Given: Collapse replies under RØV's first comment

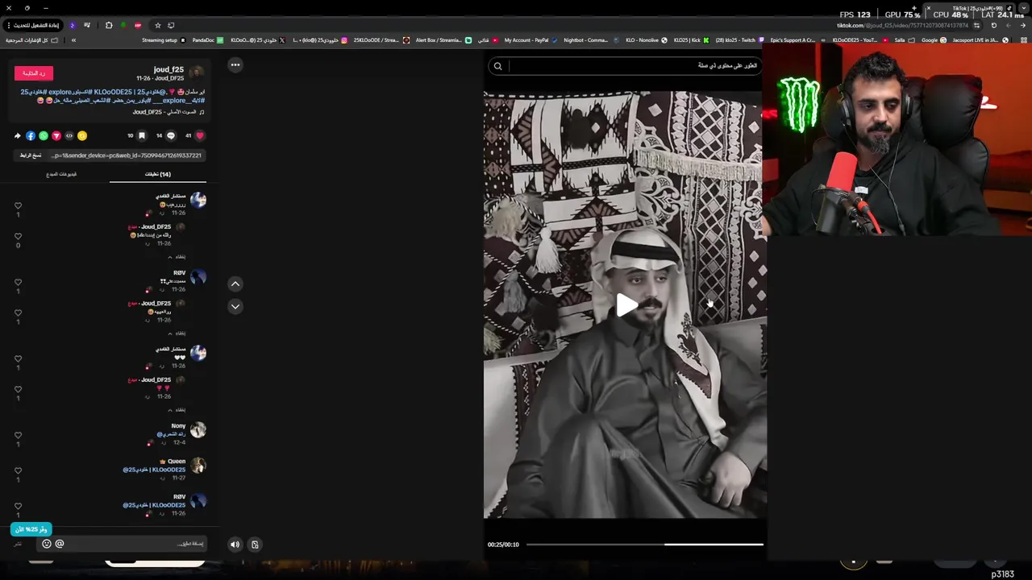Looking at the screenshot, I should (x=177, y=333).
